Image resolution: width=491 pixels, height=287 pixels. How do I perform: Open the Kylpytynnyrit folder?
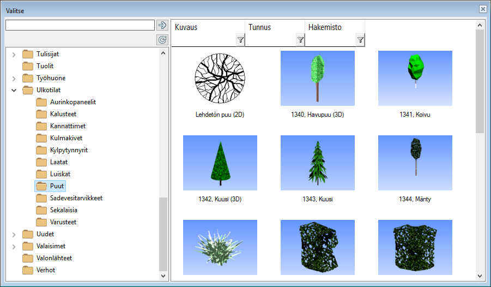(x=69, y=151)
